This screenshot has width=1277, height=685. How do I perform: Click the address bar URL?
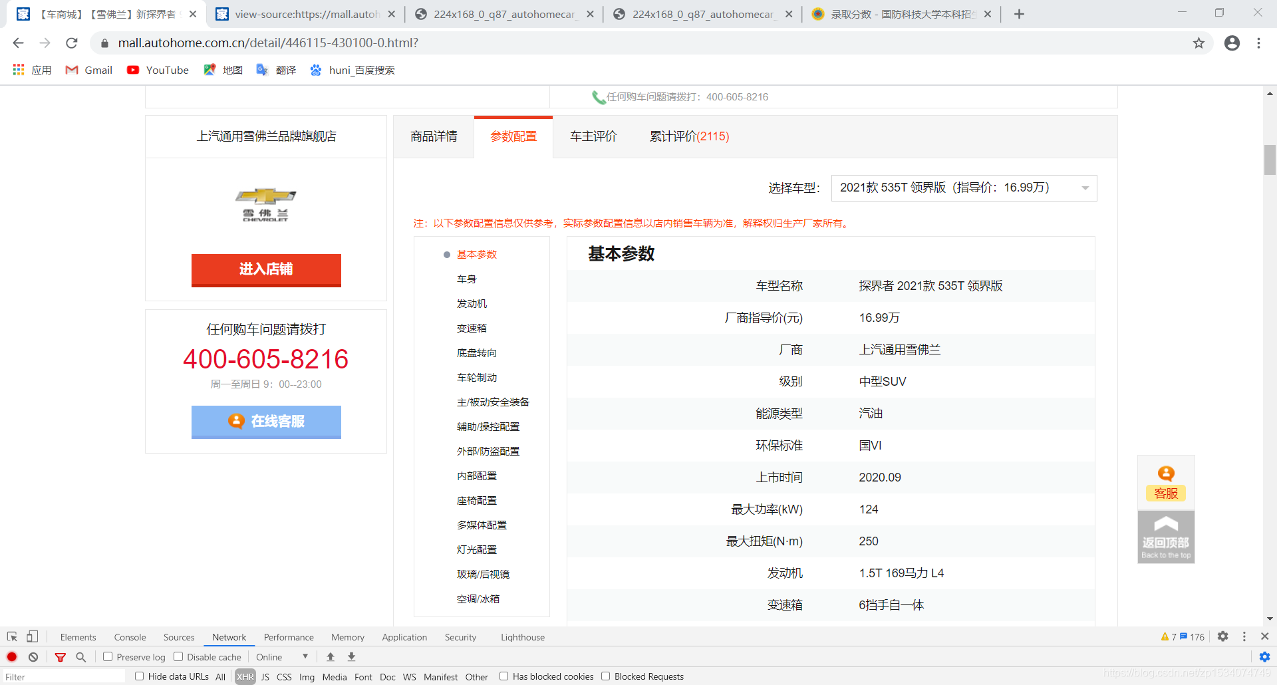268,43
